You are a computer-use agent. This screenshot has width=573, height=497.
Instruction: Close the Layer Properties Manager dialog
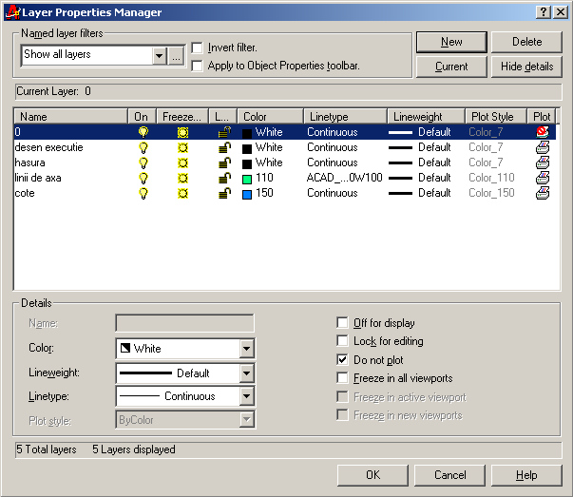point(561,12)
